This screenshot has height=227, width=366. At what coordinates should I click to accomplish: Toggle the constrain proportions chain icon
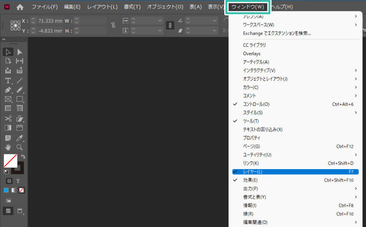tap(170, 25)
